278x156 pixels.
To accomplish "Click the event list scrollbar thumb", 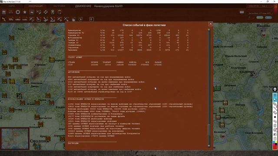I will pos(209,130).
